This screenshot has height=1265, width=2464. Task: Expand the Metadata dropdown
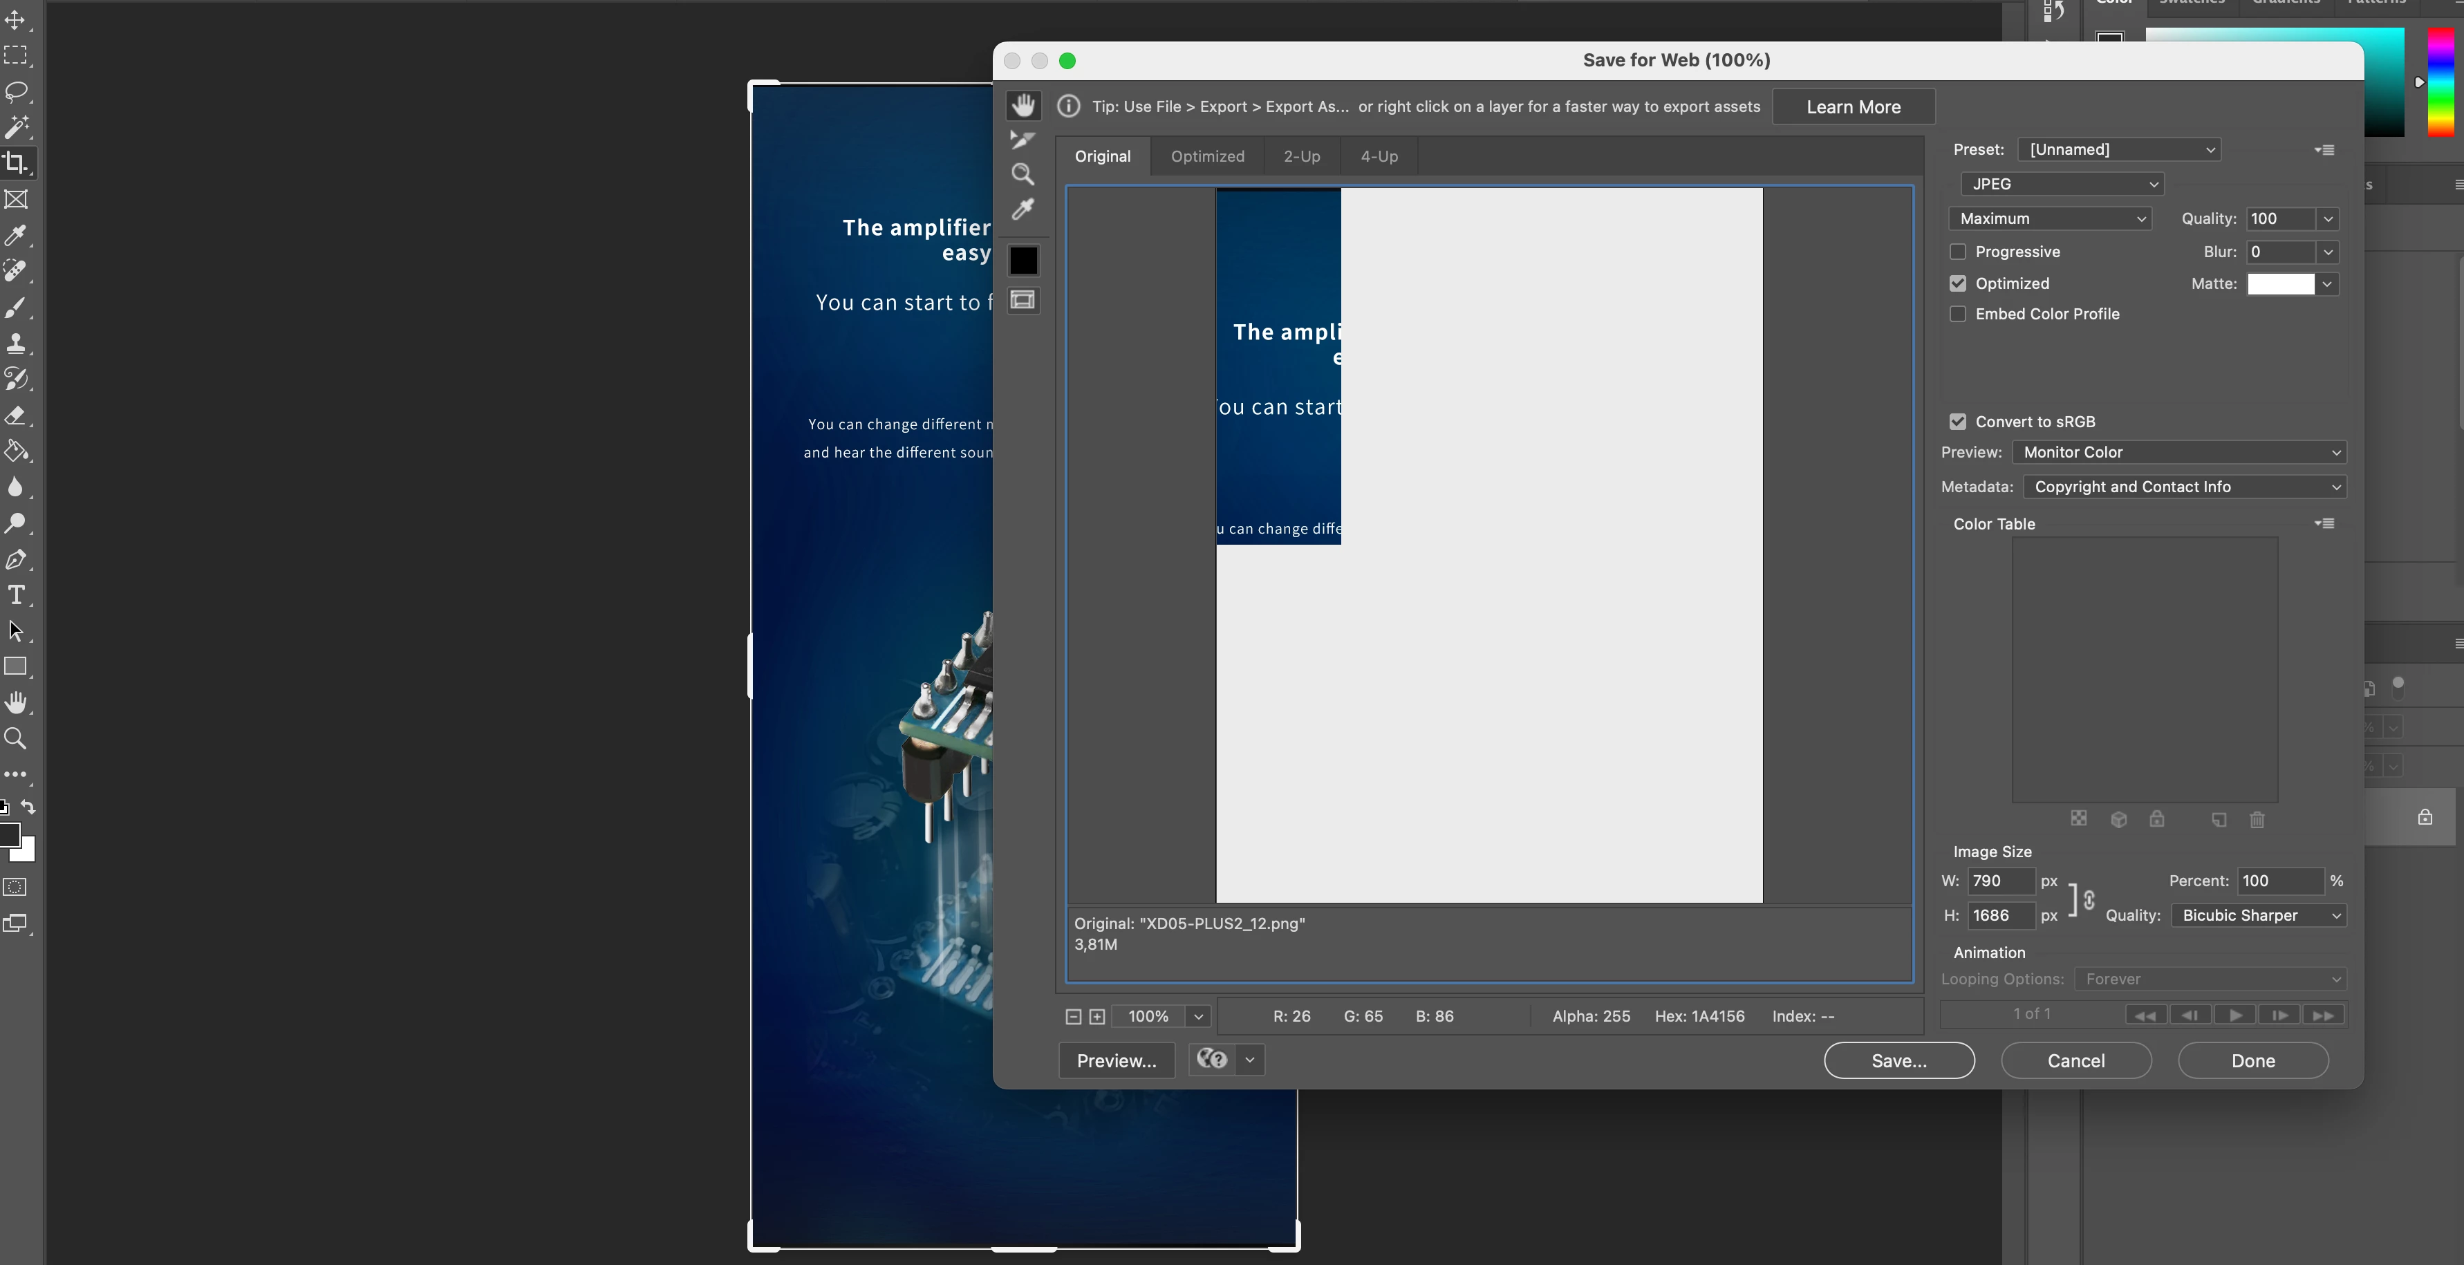(2184, 487)
